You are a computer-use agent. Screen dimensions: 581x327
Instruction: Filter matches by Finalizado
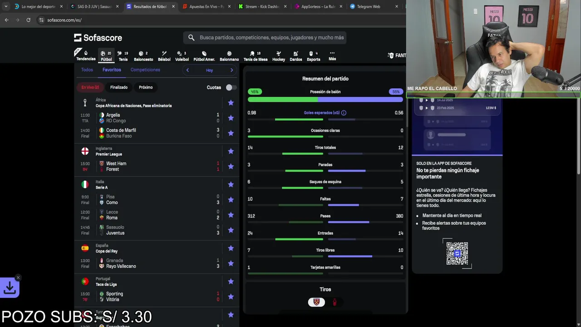(x=119, y=87)
